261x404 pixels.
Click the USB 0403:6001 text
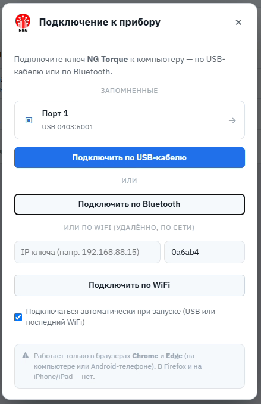pyautogui.click(x=68, y=127)
